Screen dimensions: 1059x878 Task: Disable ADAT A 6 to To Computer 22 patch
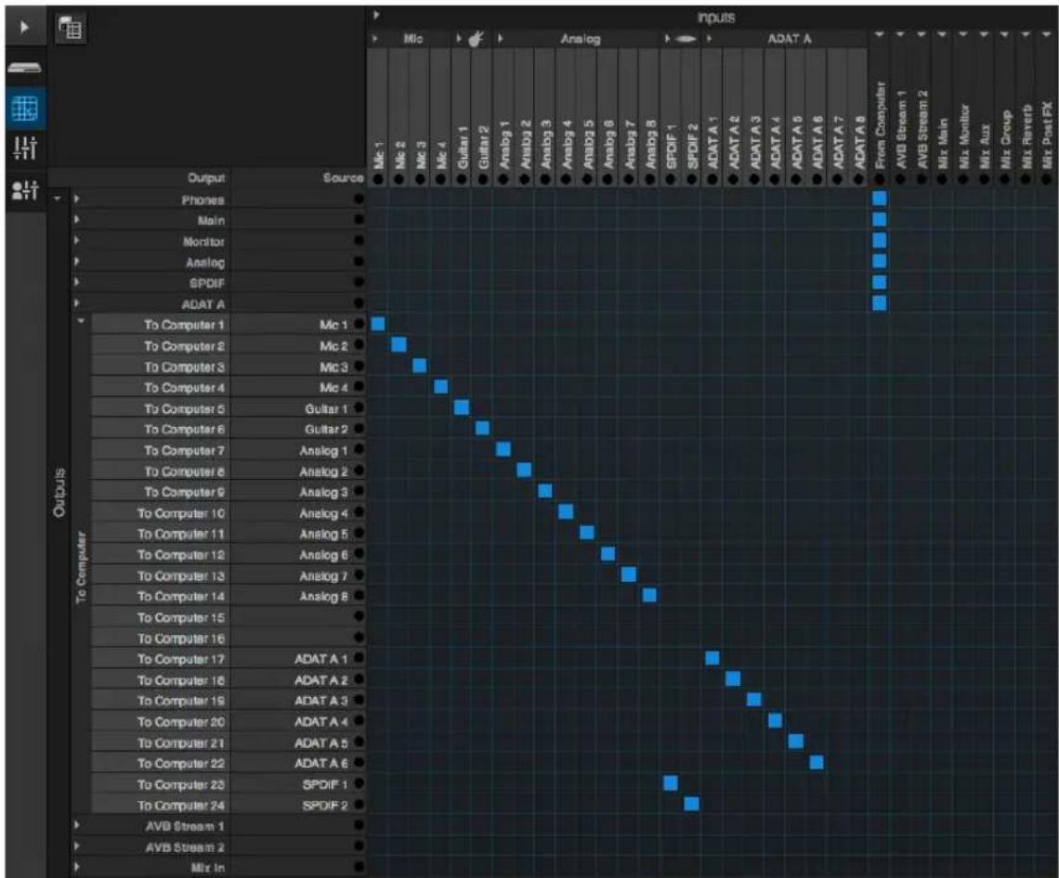pyautogui.click(x=816, y=762)
